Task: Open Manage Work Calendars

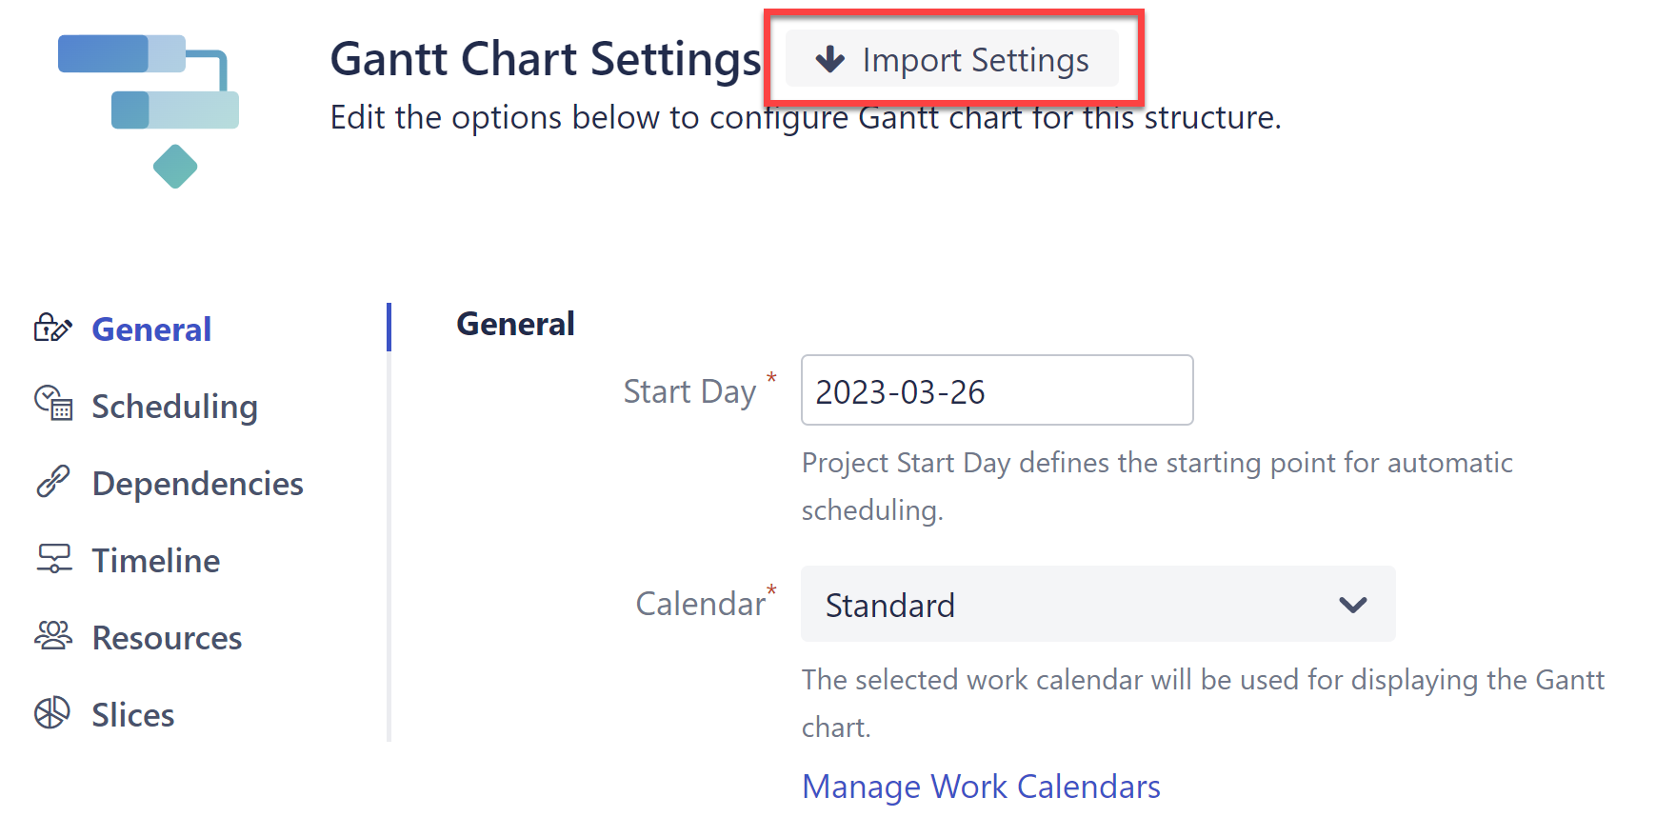Action: tap(980, 786)
